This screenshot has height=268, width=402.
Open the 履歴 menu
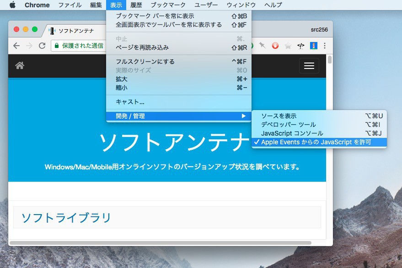click(x=136, y=5)
